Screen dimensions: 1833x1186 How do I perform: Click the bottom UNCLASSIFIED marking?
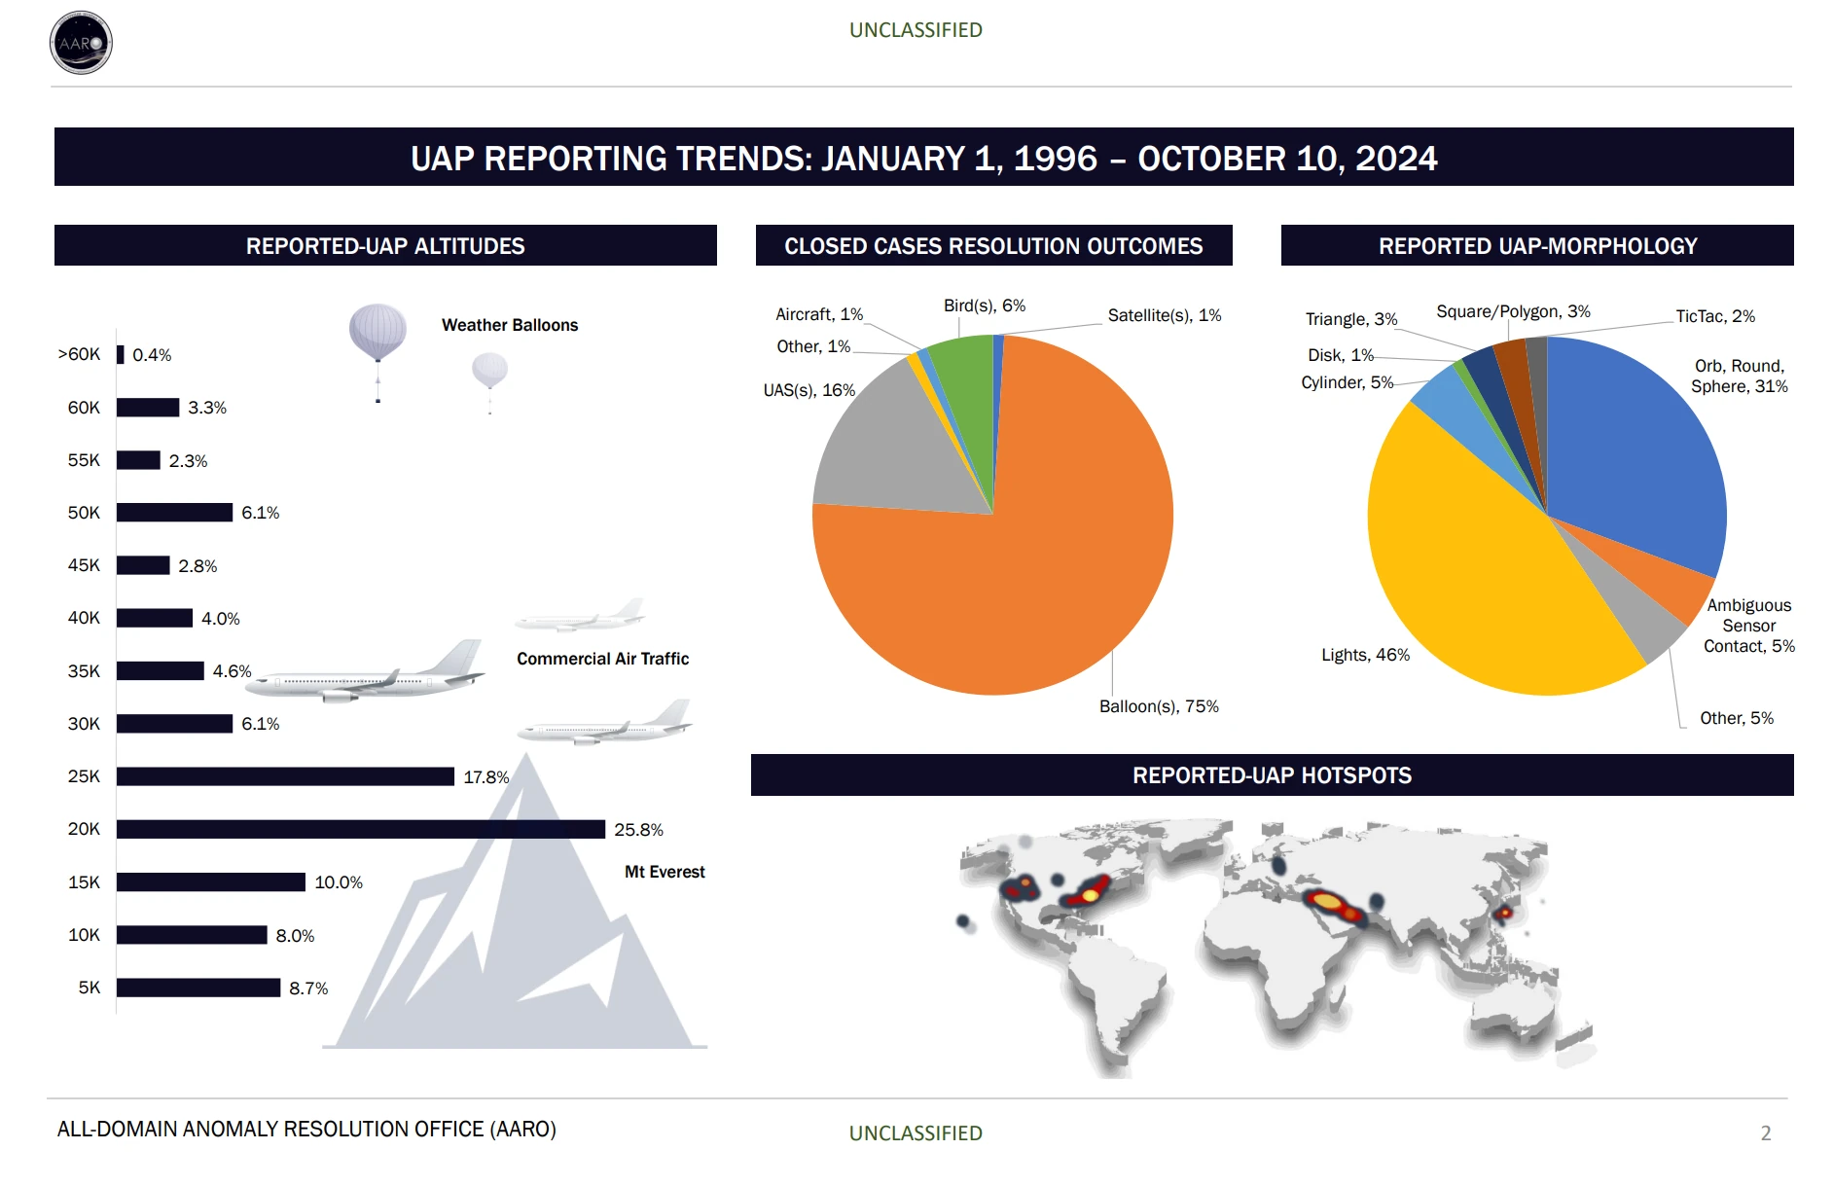click(x=916, y=1133)
